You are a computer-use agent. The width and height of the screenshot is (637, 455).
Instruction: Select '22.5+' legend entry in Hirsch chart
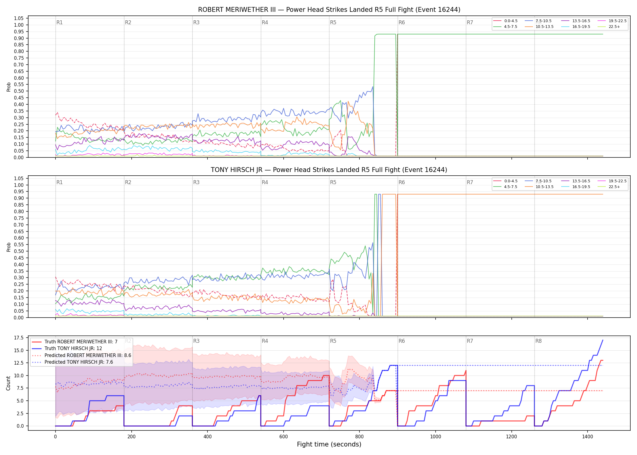click(609, 187)
